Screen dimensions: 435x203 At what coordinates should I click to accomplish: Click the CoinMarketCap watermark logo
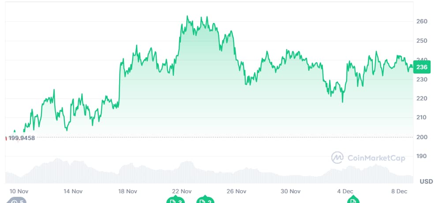pos(368,158)
